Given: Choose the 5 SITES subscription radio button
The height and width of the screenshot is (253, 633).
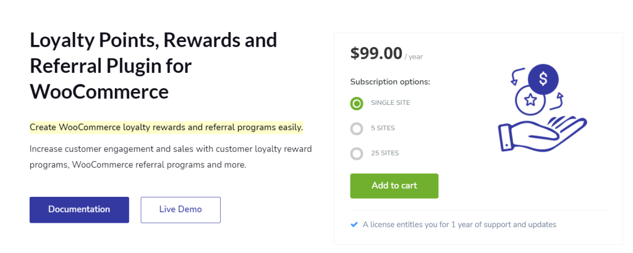Looking at the screenshot, I should (x=357, y=128).
